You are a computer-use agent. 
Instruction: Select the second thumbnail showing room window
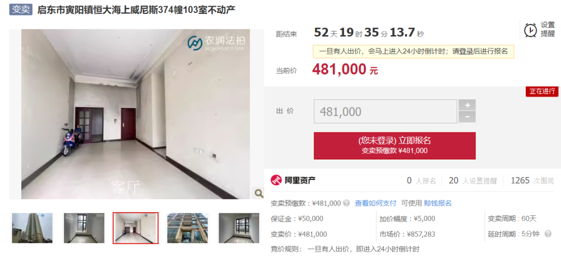(x=84, y=228)
